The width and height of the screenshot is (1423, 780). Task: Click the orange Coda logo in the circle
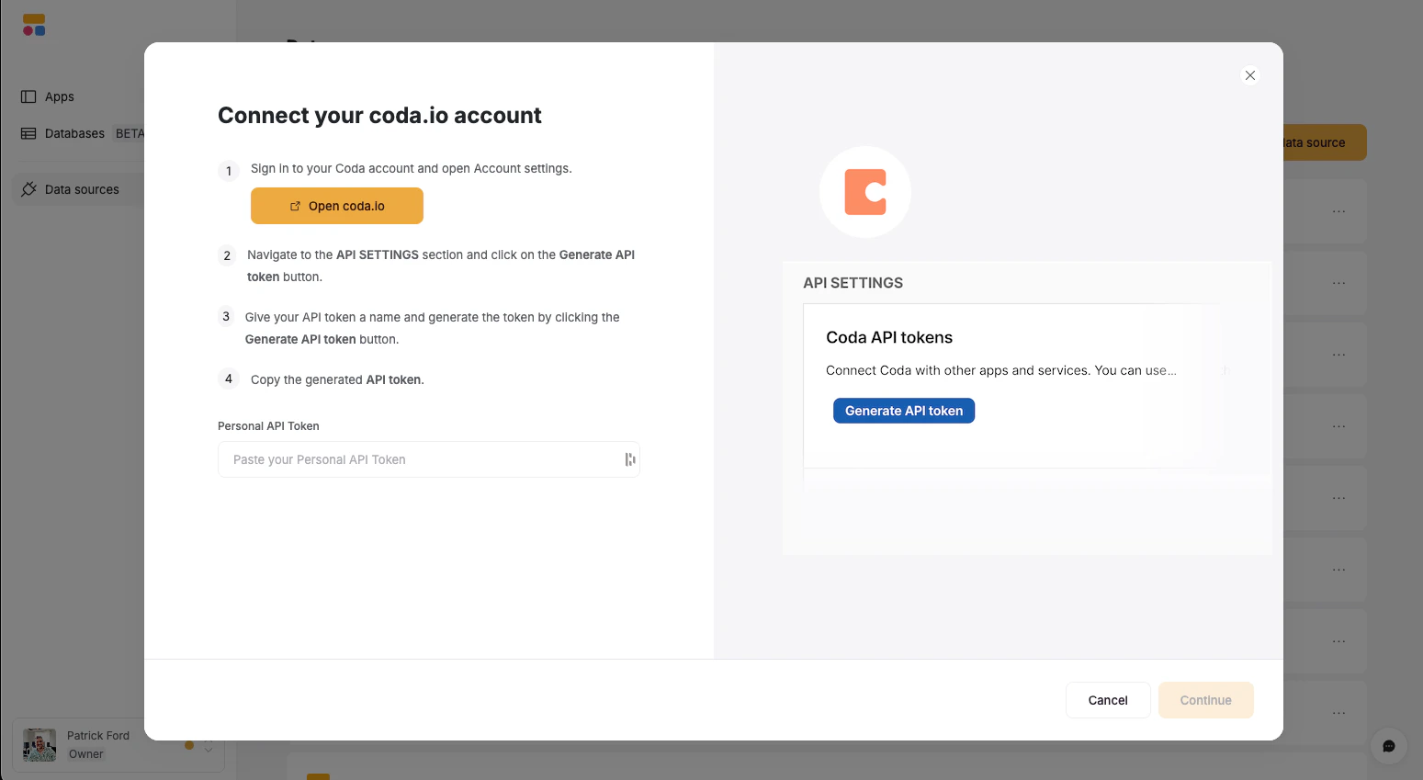(865, 192)
